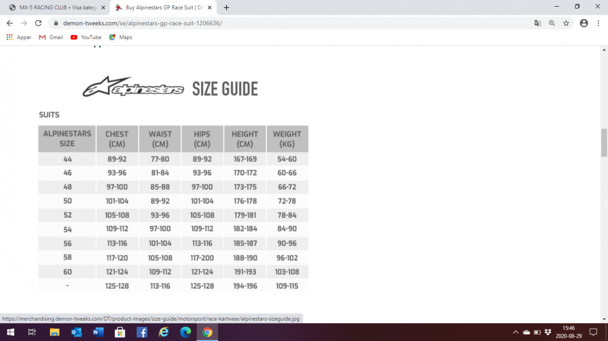Reload the page with the refresh icon
The height and width of the screenshot is (341, 608).
(38, 23)
